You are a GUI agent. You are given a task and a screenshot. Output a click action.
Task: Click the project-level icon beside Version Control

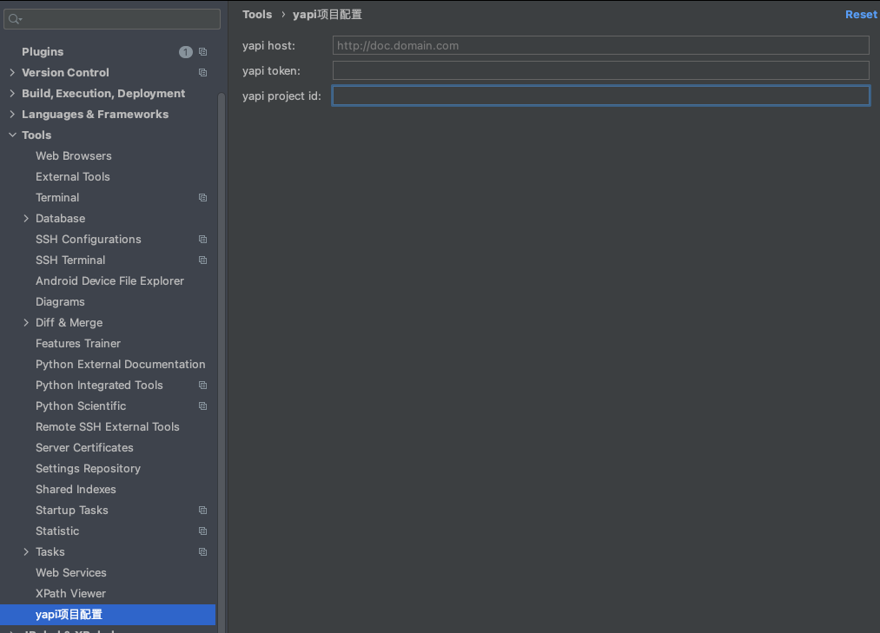(203, 73)
